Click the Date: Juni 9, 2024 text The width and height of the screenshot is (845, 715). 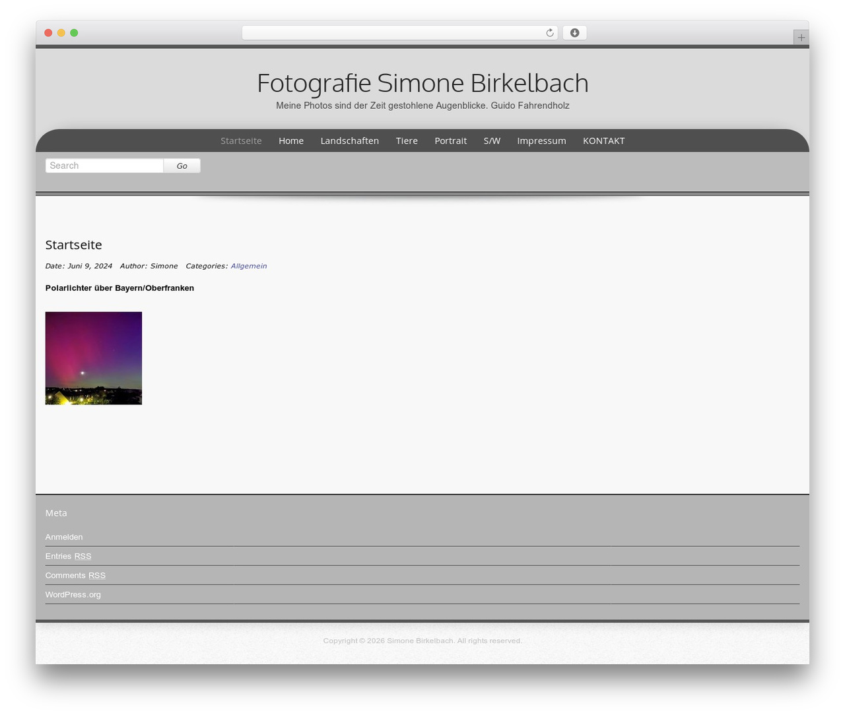pos(79,266)
